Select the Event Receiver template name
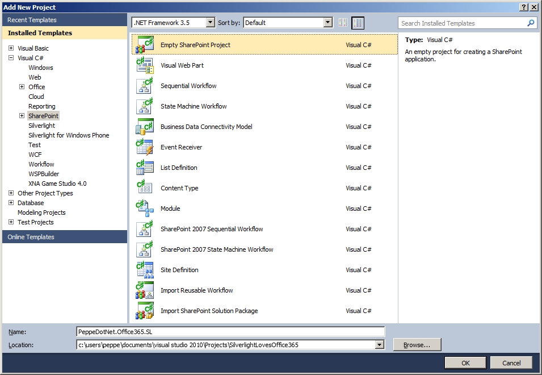Image resolution: width=542 pixels, height=375 pixels. pos(182,147)
